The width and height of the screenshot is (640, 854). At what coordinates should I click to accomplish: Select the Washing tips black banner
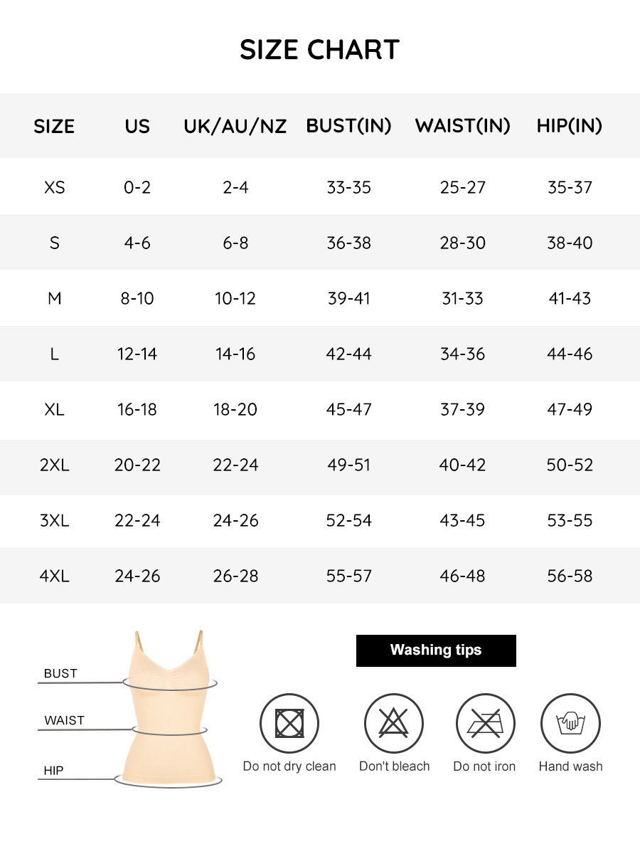point(436,650)
